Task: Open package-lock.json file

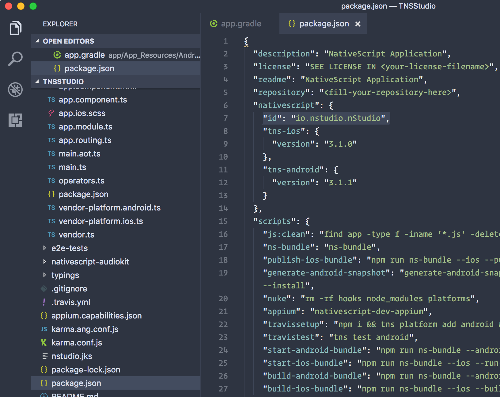Action: coord(116,370)
